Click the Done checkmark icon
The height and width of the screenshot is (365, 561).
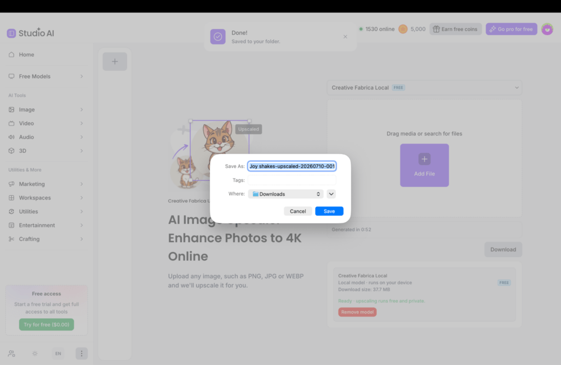click(218, 37)
